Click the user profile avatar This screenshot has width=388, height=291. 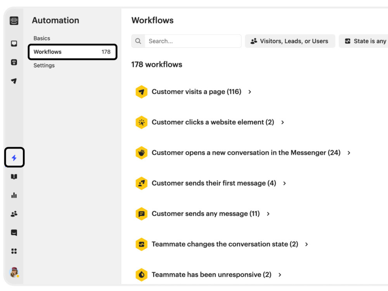click(x=14, y=272)
